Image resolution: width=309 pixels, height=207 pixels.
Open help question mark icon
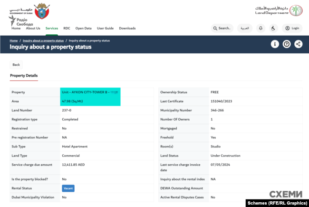(287, 44)
